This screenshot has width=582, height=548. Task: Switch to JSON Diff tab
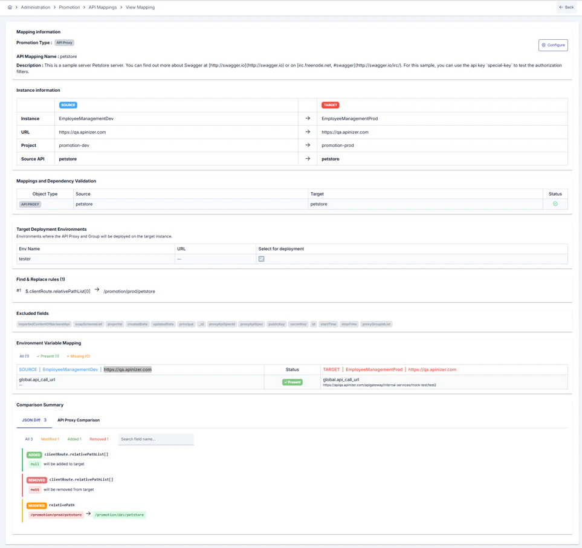click(x=34, y=420)
